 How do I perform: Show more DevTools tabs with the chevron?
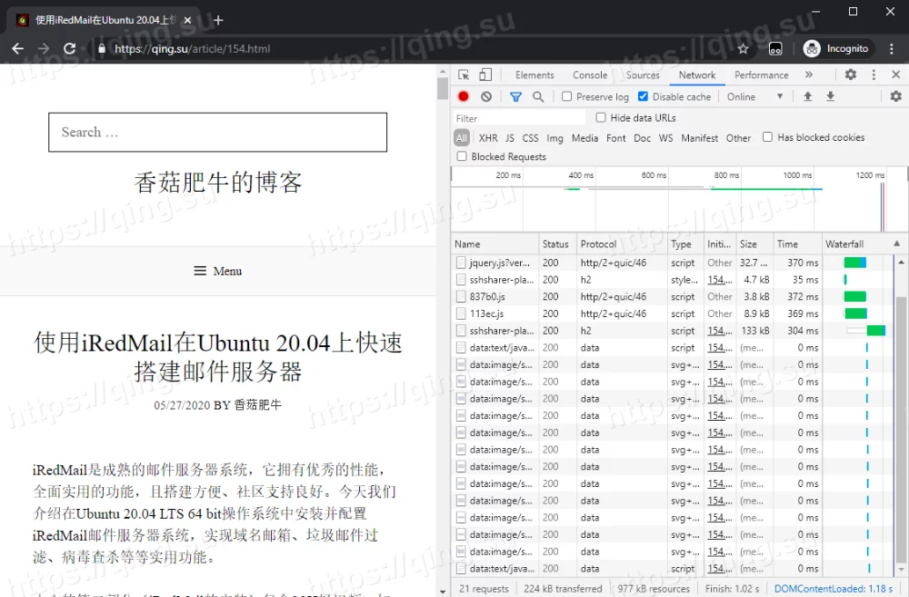809,75
